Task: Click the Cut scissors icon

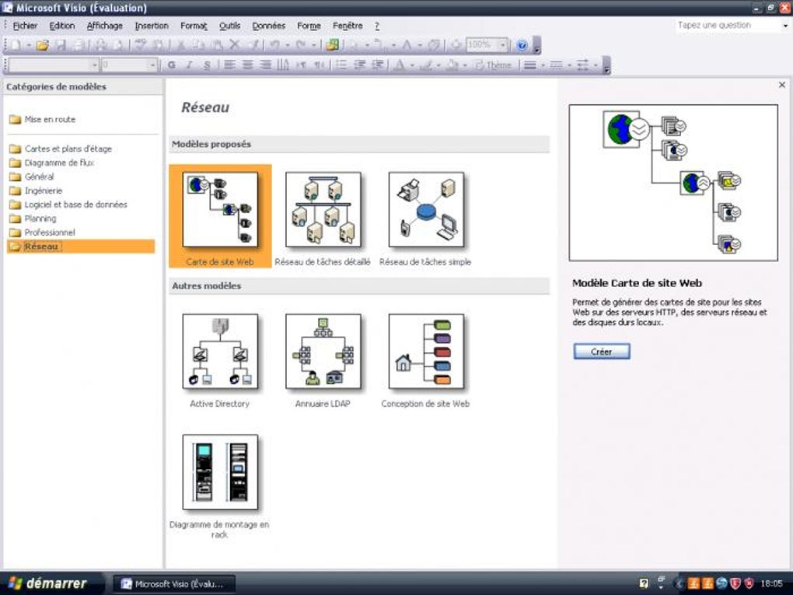Action: [x=180, y=45]
